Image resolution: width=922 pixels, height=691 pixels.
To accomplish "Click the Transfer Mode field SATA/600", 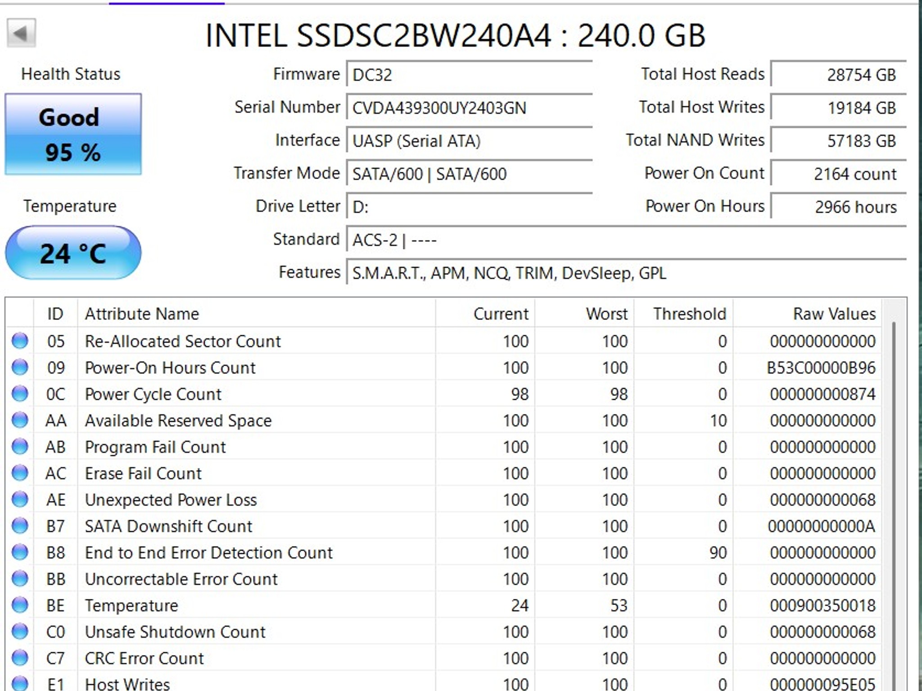I will [x=469, y=174].
